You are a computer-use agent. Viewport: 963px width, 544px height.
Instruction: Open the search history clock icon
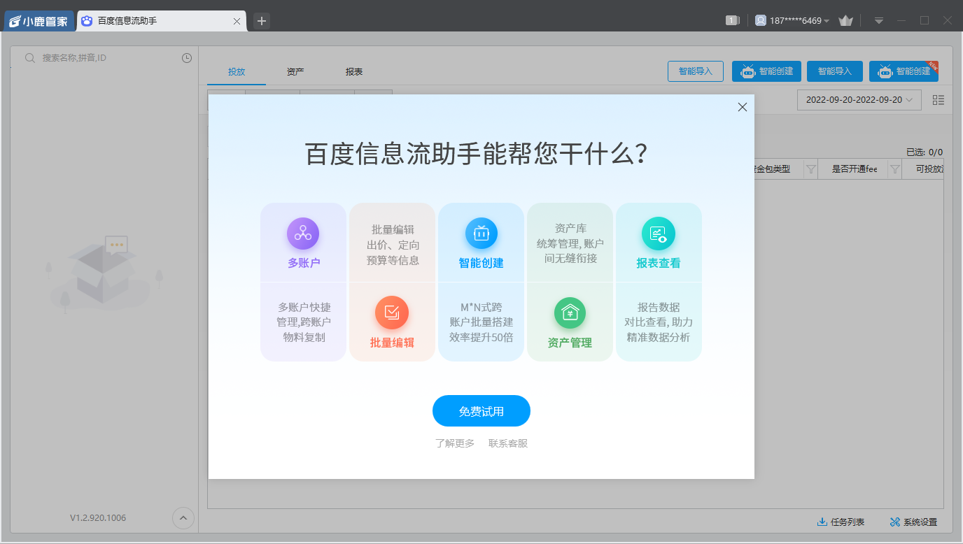pos(187,58)
